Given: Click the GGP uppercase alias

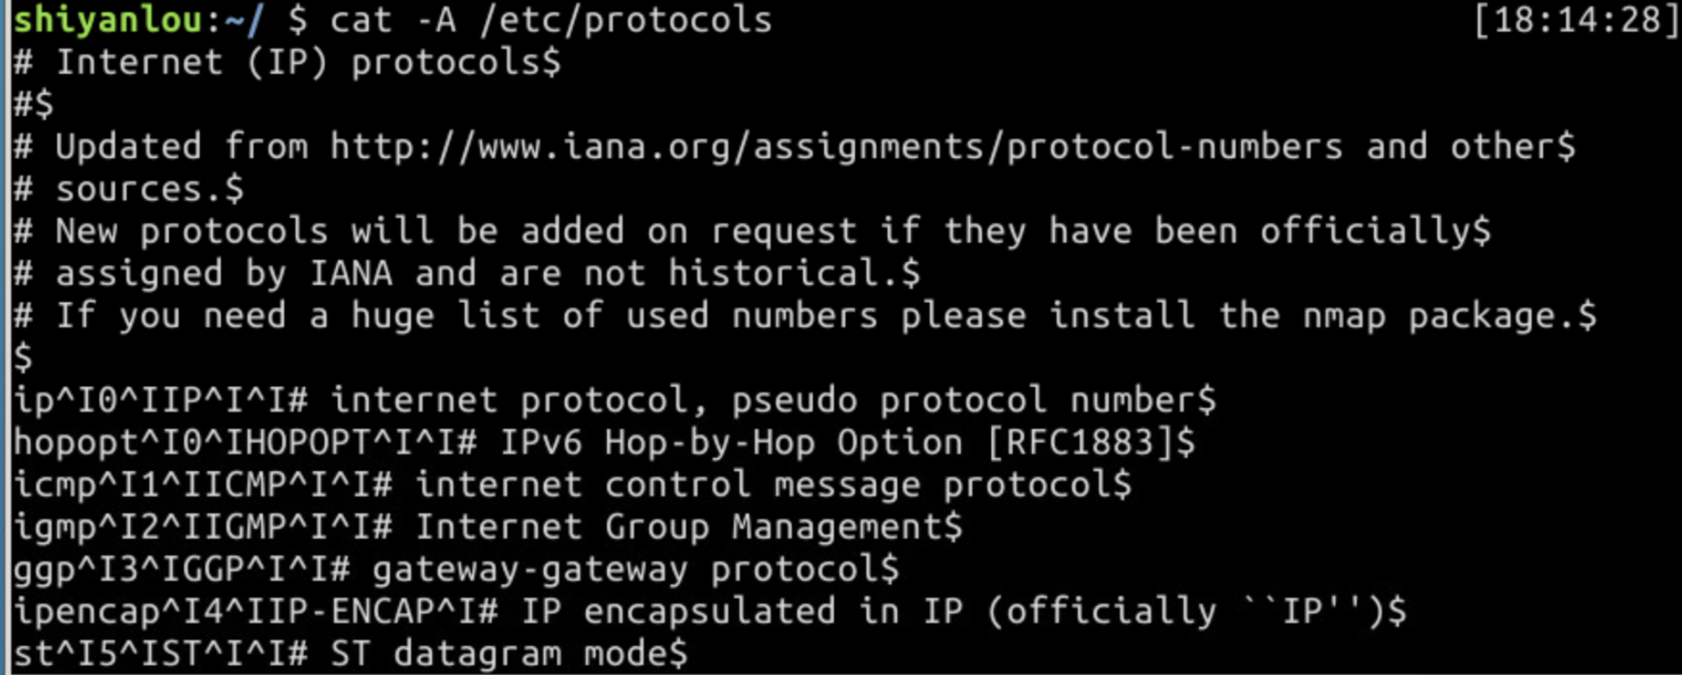Looking at the screenshot, I should point(235,570).
